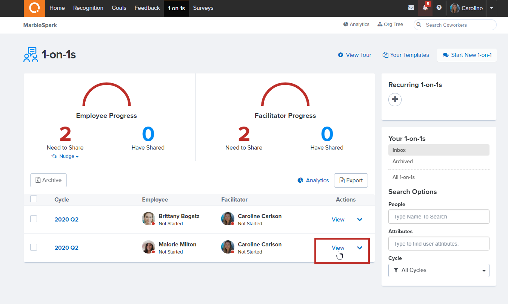The image size is (508, 304).
Task: Check the Brittany Bogatz row checkbox
Action: click(x=34, y=219)
